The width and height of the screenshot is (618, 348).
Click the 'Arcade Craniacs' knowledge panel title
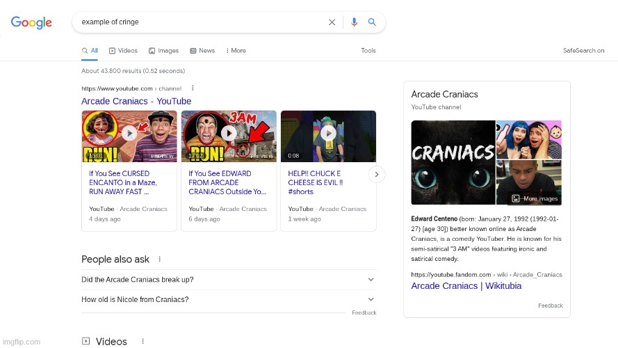click(x=444, y=94)
